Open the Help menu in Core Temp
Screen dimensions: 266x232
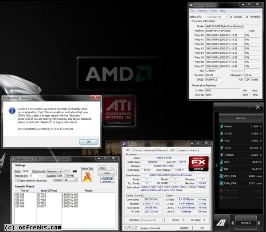223,11
